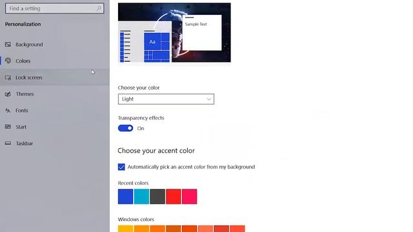
Task: Click the Recent colors label
Action: [134, 183]
